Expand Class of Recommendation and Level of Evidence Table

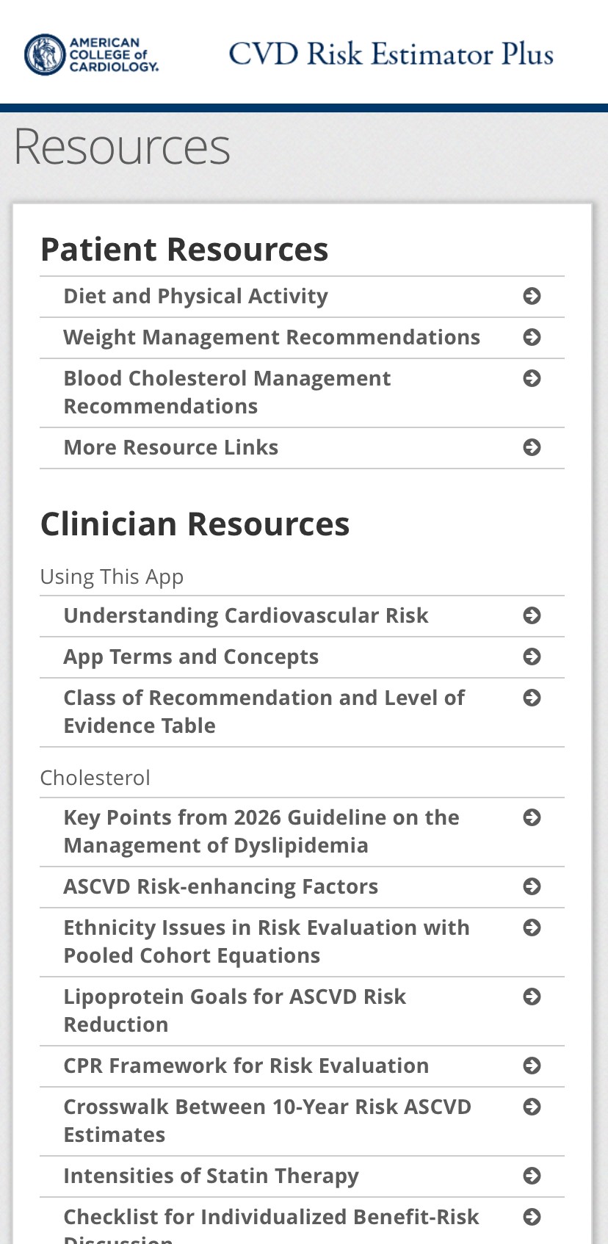264,711
